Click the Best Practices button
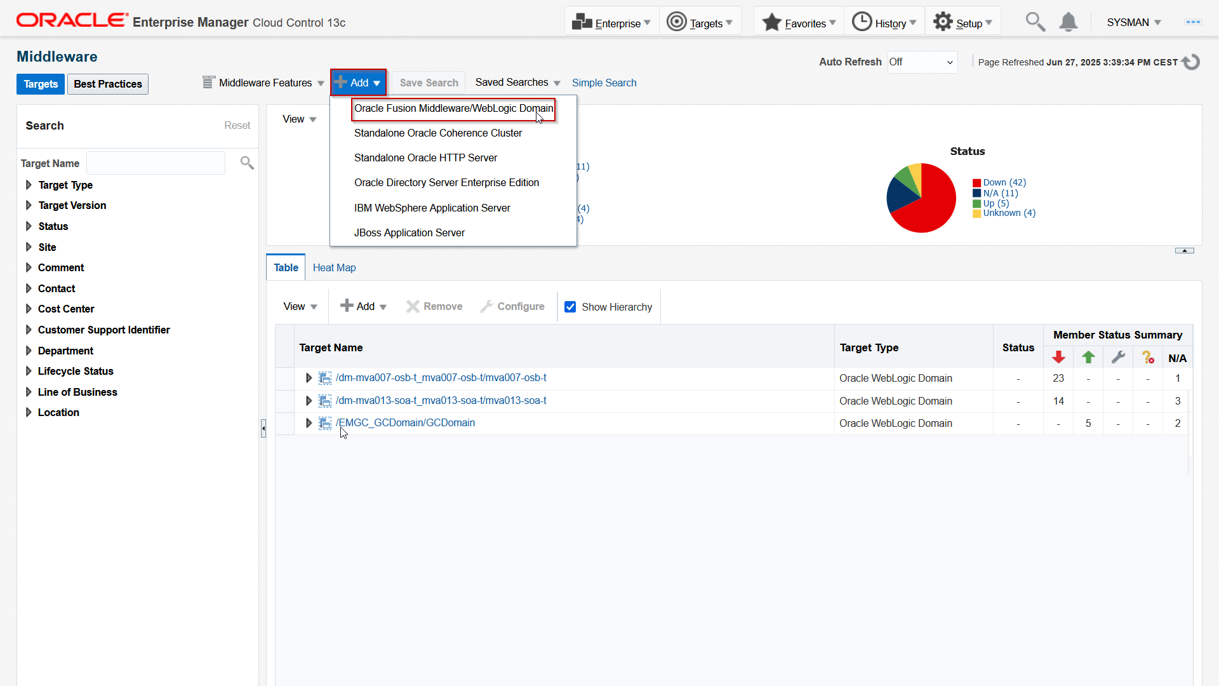The height and width of the screenshot is (686, 1219). click(x=108, y=84)
